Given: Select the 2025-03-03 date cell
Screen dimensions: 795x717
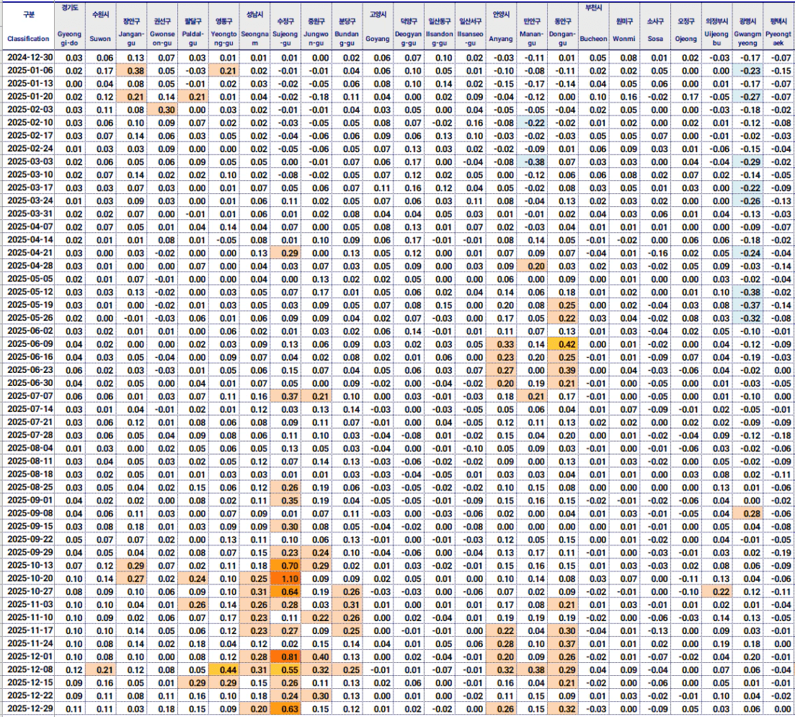Looking at the screenshot, I should point(28,162).
